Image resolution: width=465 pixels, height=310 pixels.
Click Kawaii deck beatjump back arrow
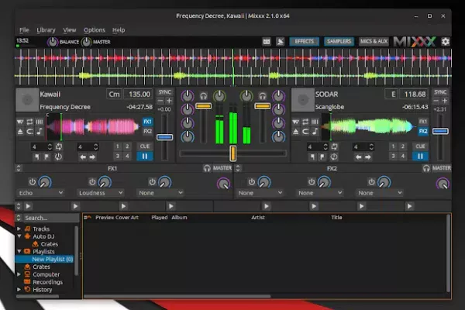click(83, 157)
